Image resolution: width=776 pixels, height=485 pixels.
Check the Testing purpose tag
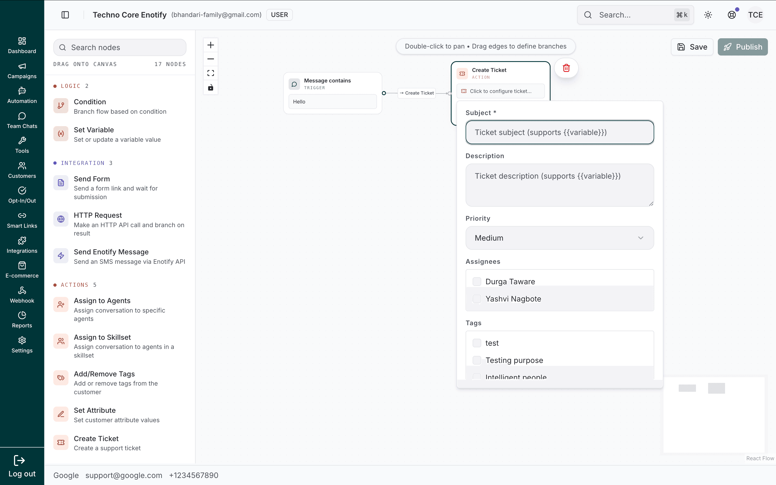477,360
